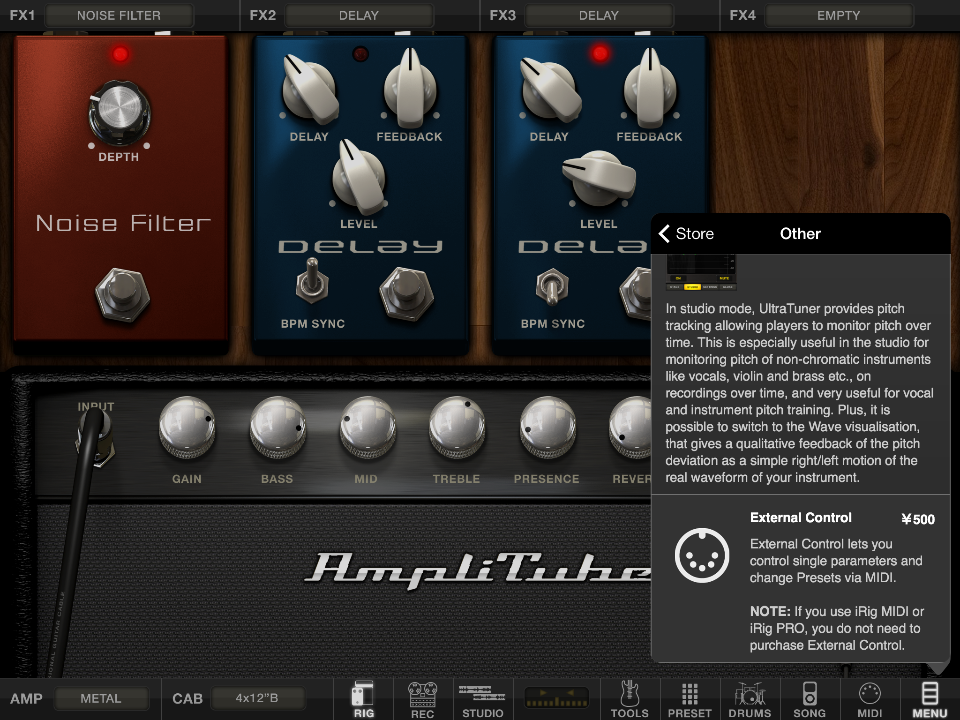Click amp REVERB knob
This screenshot has width=960, height=720.
630,428
